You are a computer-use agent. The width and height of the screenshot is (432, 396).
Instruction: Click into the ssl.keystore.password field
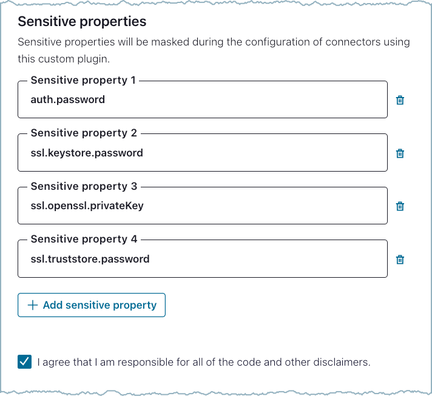click(x=202, y=153)
